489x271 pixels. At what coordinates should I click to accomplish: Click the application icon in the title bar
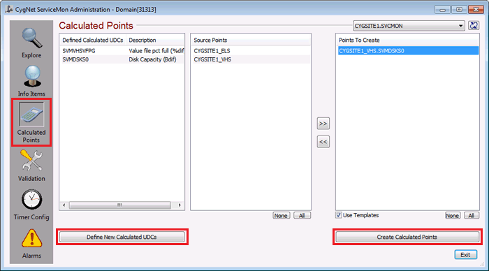[x=9, y=9]
